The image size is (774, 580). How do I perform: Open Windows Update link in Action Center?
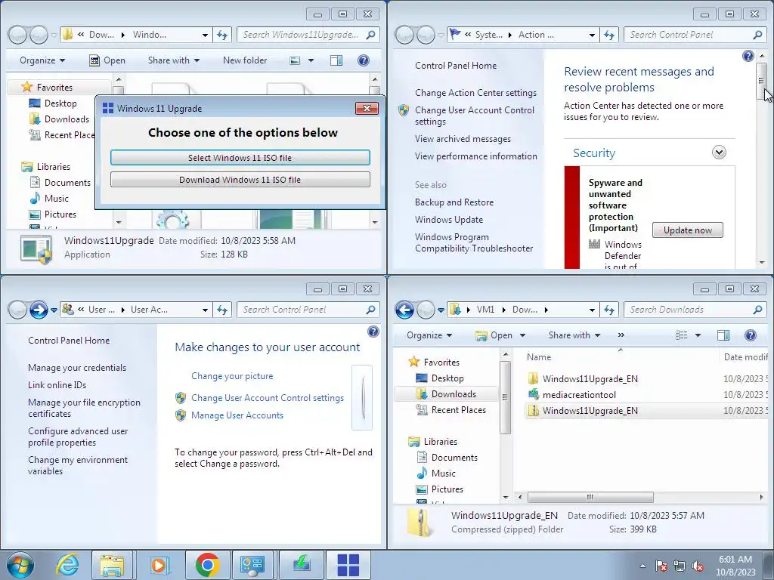449,220
